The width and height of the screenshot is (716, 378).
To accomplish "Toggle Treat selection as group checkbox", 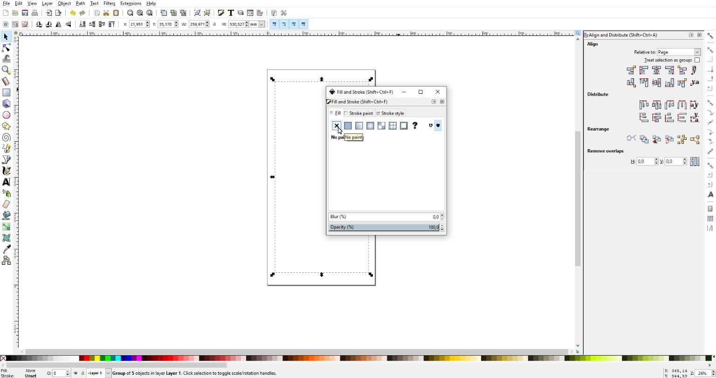I will pos(697,60).
